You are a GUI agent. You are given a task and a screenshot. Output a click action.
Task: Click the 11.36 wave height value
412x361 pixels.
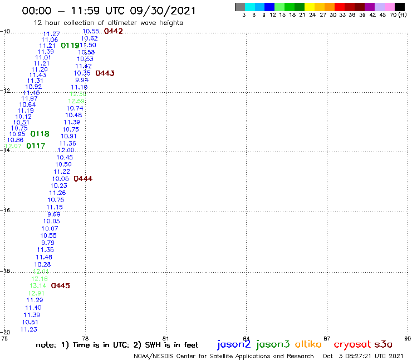[x=68, y=143]
